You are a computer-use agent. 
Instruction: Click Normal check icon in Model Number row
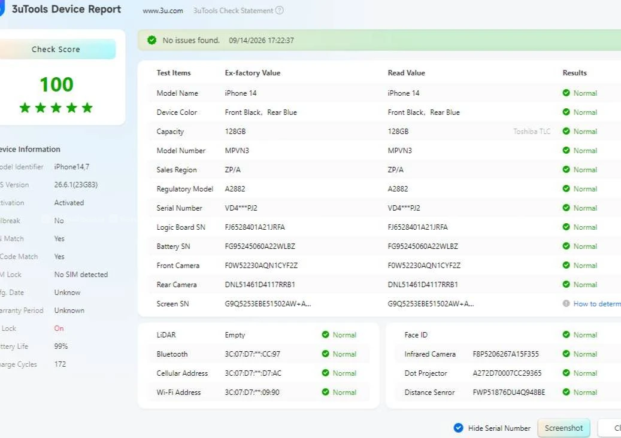[x=566, y=150]
